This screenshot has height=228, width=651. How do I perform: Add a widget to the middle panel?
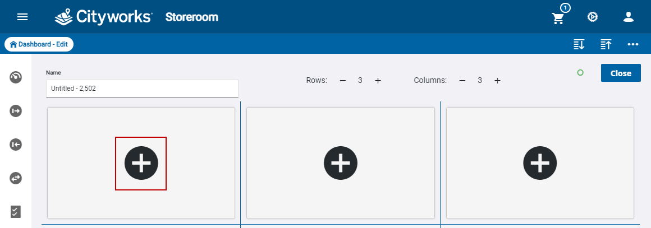[x=341, y=162]
